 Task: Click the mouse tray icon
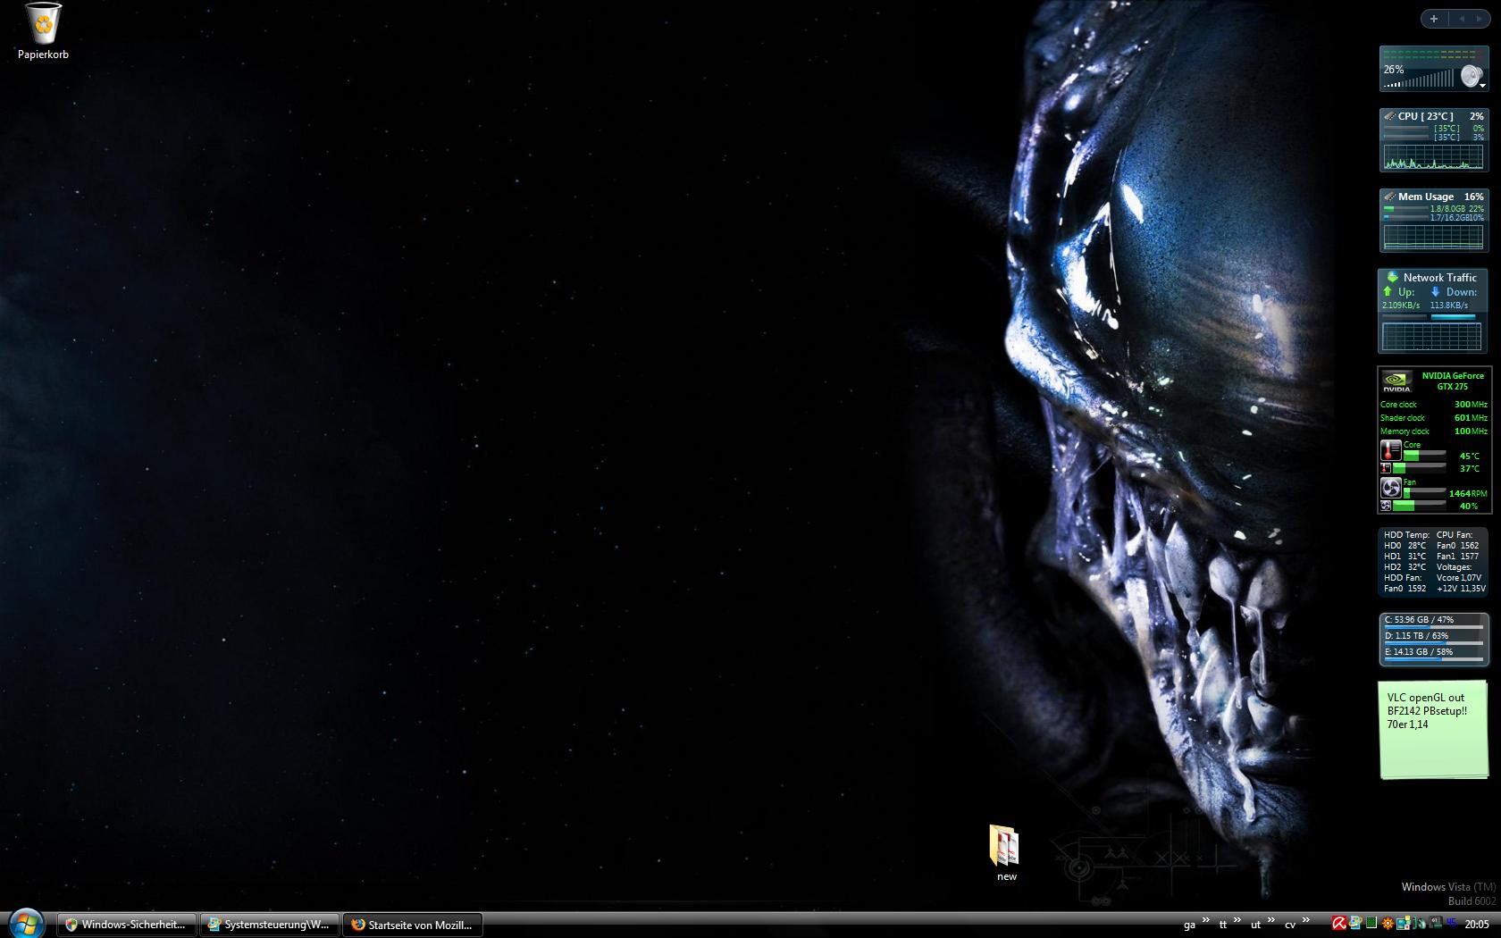1420,923
